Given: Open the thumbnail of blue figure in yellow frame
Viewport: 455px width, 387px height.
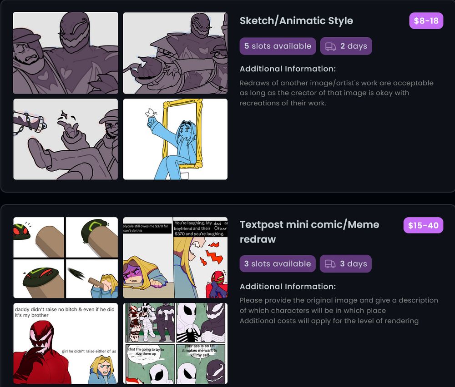Looking at the screenshot, I should coord(175,139).
